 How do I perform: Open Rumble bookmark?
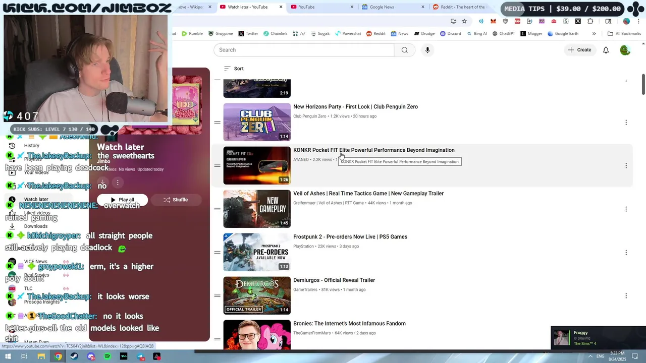coord(192,34)
